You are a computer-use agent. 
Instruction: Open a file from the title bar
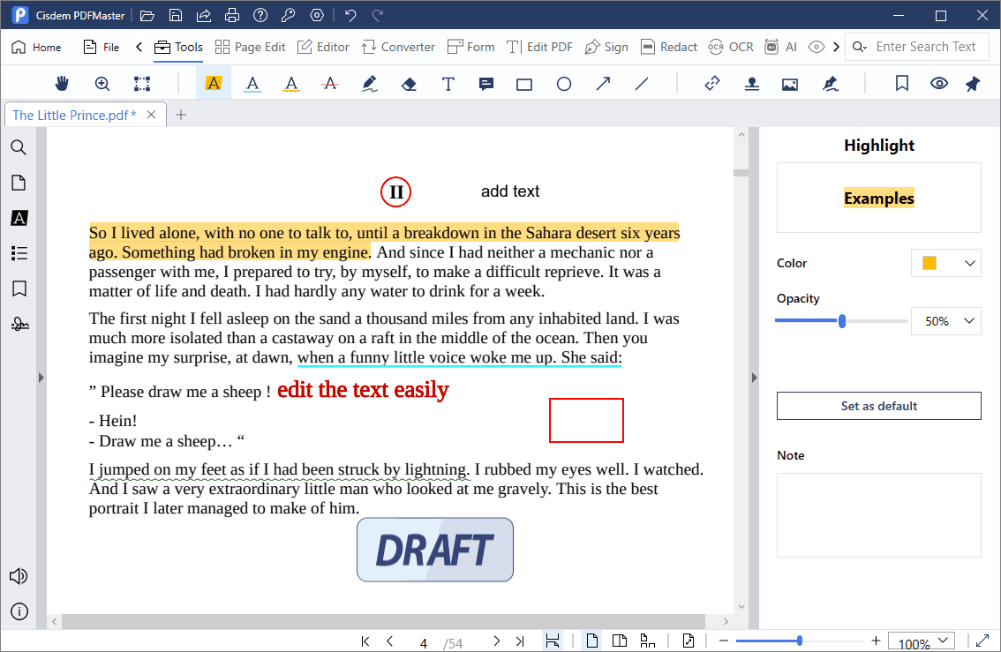pyautogui.click(x=147, y=15)
